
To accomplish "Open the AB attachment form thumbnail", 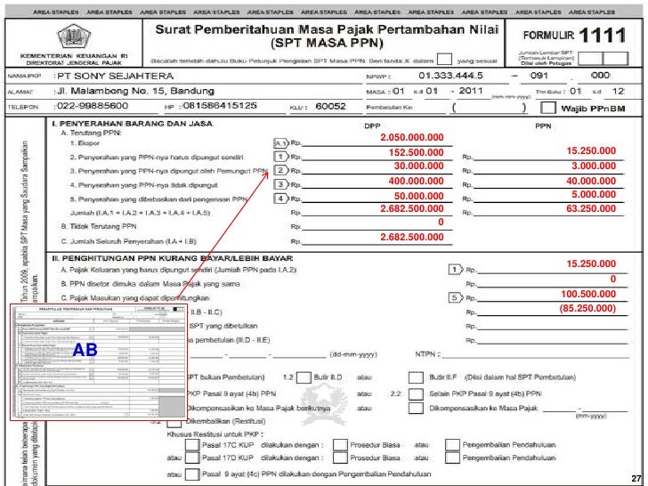I will tap(99, 362).
